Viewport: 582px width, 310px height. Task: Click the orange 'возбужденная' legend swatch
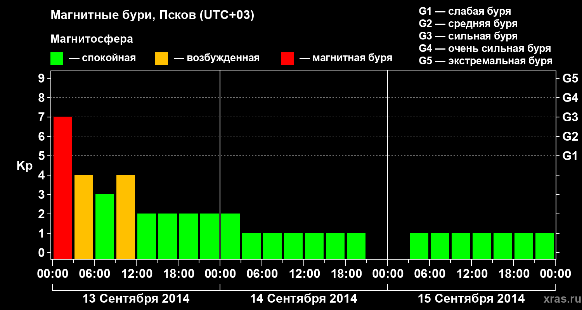click(x=161, y=59)
